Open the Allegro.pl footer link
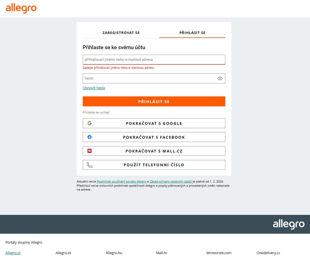Image resolution: width=310 pixels, height=258 pixels. coord(13,252)
